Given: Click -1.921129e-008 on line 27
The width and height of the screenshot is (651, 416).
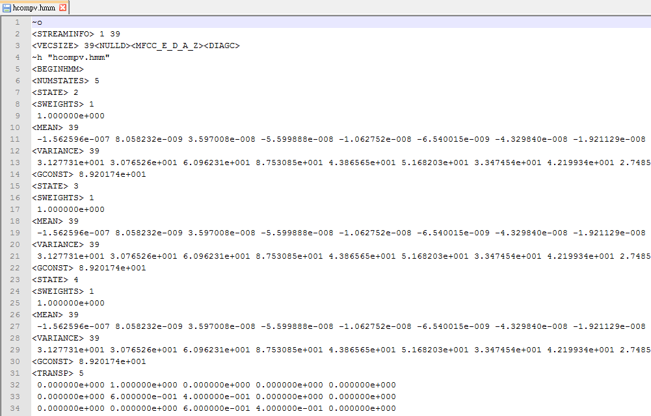Looking at the screenshot, I should [x=609, y=326].
